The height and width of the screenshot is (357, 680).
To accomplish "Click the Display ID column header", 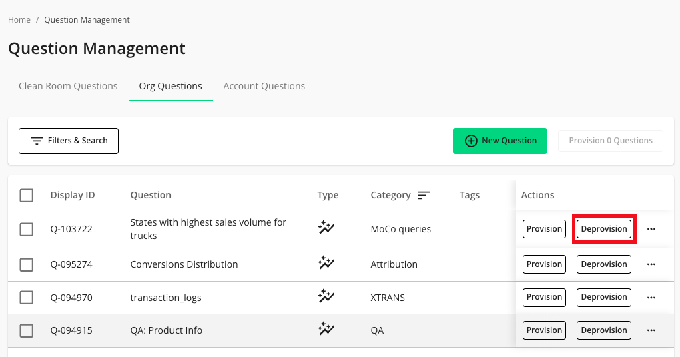I will point(73,195).
